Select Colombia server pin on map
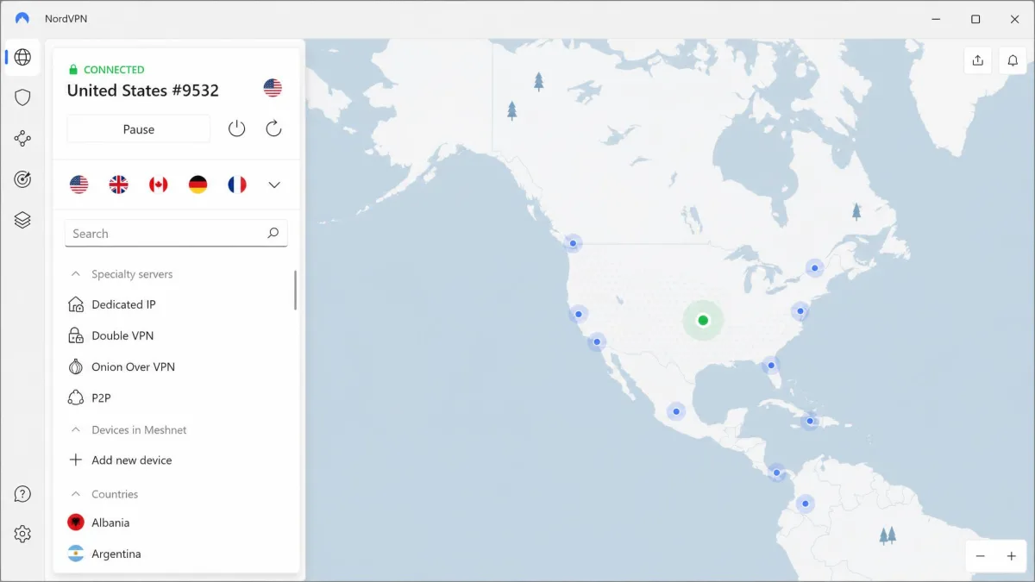 [x=805, y=504]
